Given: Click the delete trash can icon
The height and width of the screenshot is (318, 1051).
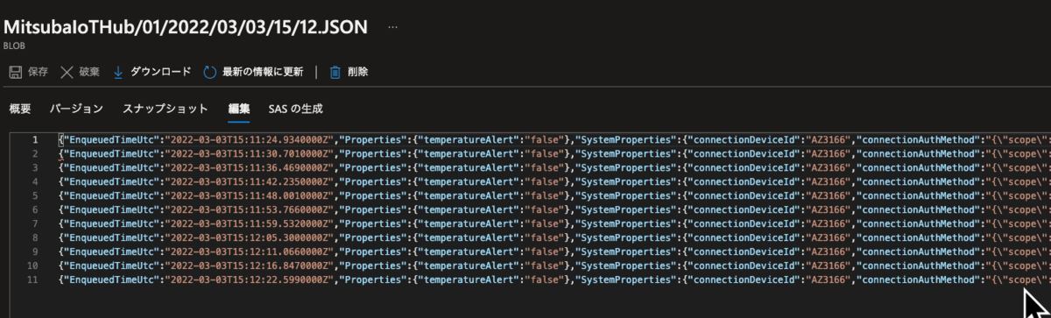Looking at the screenshot, I should pos(335,72).
